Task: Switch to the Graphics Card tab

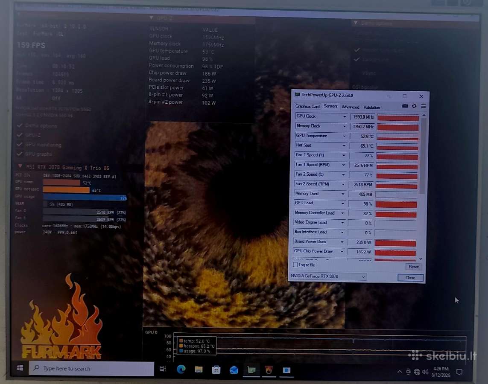Action: click(x=307, y=106)
